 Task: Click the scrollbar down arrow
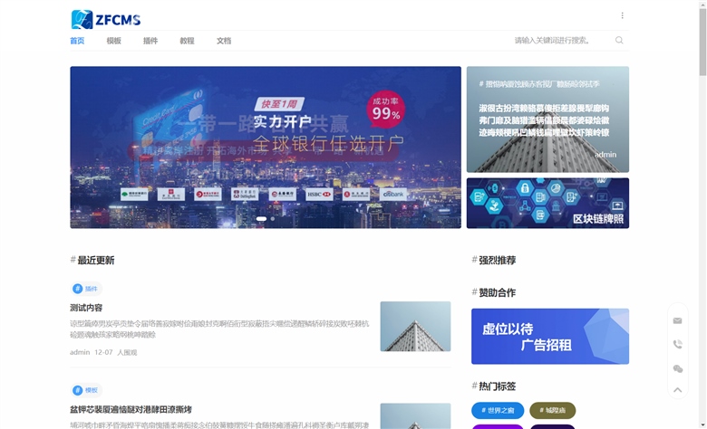702,425
